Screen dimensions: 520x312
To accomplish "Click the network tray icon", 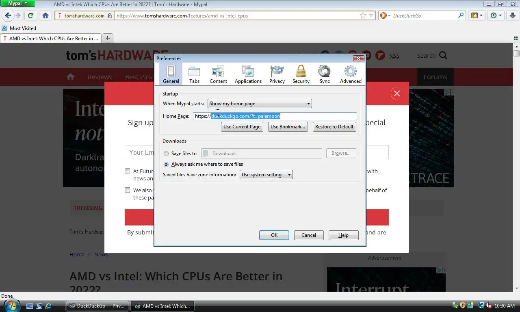I will tap(481, 306).
